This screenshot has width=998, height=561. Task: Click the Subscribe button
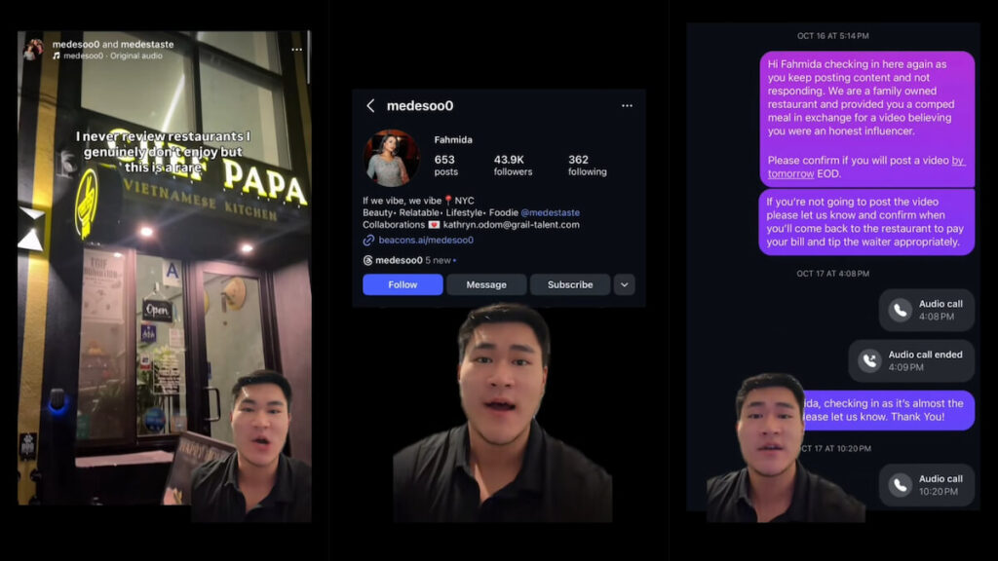(x=570, y=284)
